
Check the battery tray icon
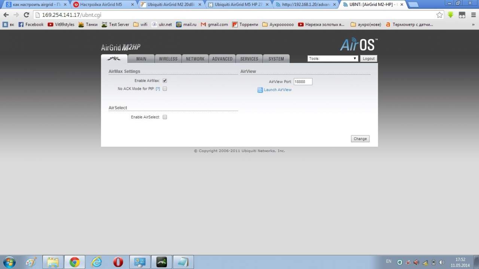pos(433,262)
